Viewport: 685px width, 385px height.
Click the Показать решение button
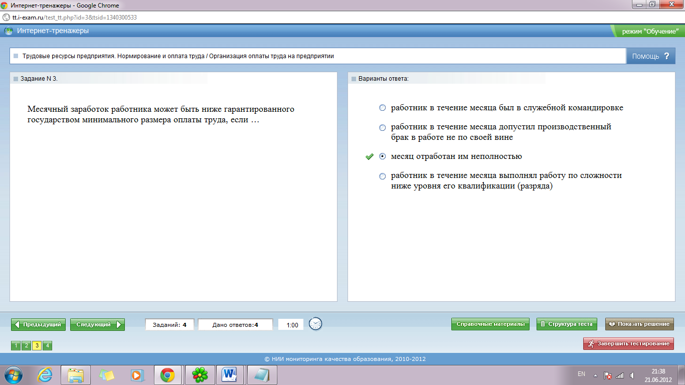point(639,324)
